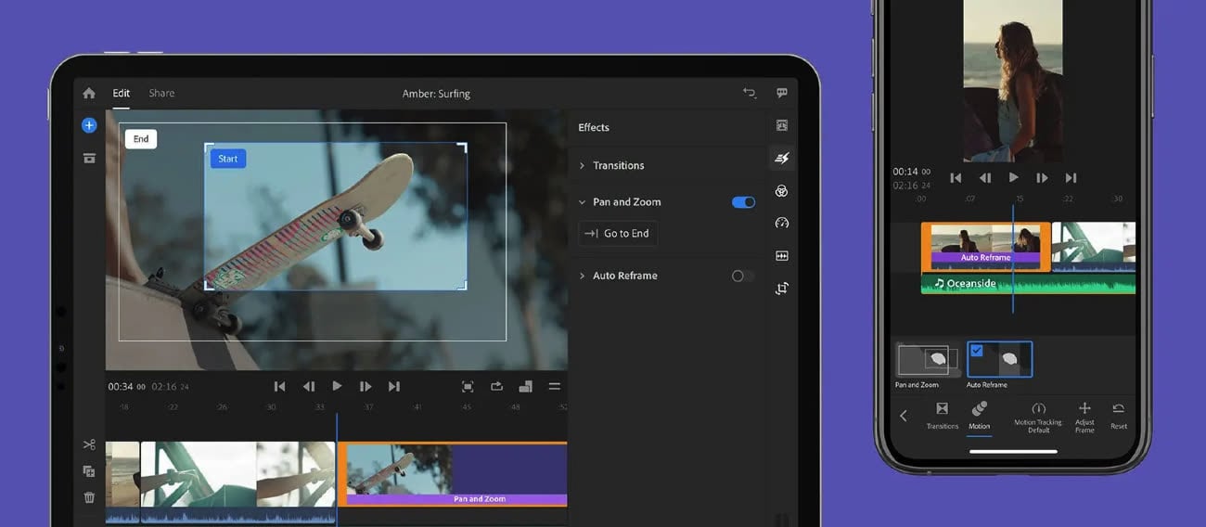The height and width of the screenshot is (527, 1206).
Task: Skip to next clip on phone
Action: coord(1071,177)
